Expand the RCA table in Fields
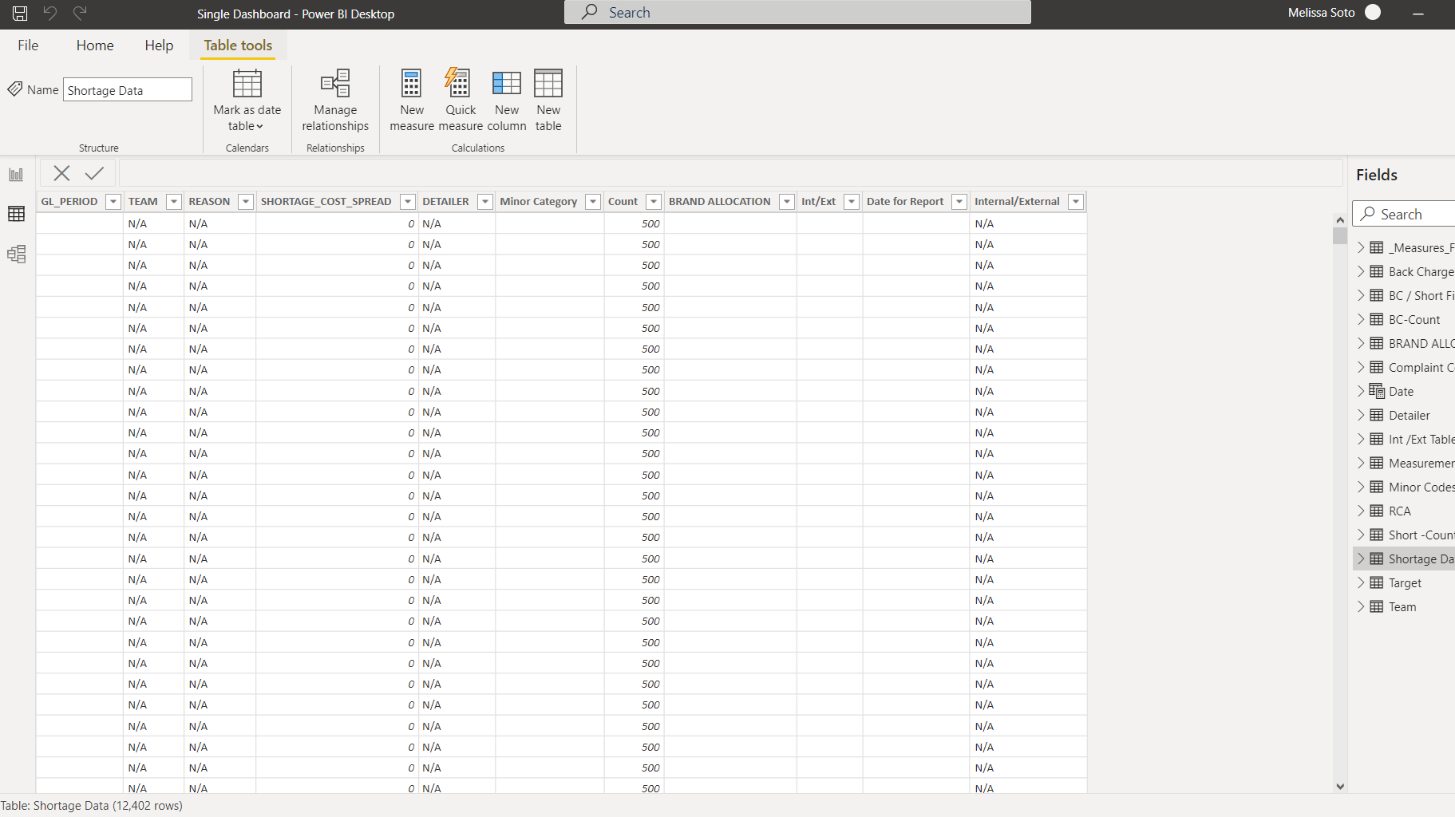This screenshot has height=817, width=1455. pyautogui.click(x=1361, y=511)
